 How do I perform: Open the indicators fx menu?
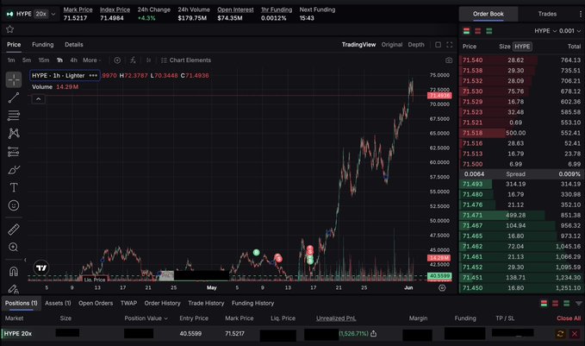[x=133, y=60]
